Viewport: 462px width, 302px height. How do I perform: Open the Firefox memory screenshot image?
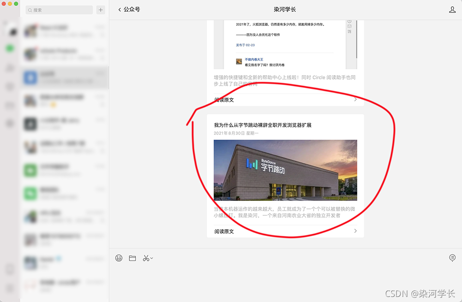point(285,44)
